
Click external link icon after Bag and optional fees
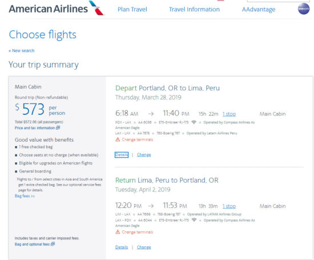[x=53, y=244]
